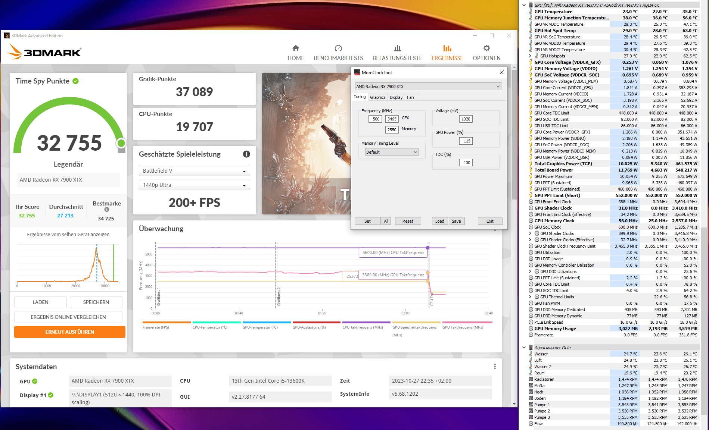Open three-dot menu in Systemdaten
The height and width of the screenshot is (430, 709).
(495, 367)
